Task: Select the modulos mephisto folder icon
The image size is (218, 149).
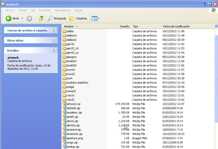Action: 64,82
